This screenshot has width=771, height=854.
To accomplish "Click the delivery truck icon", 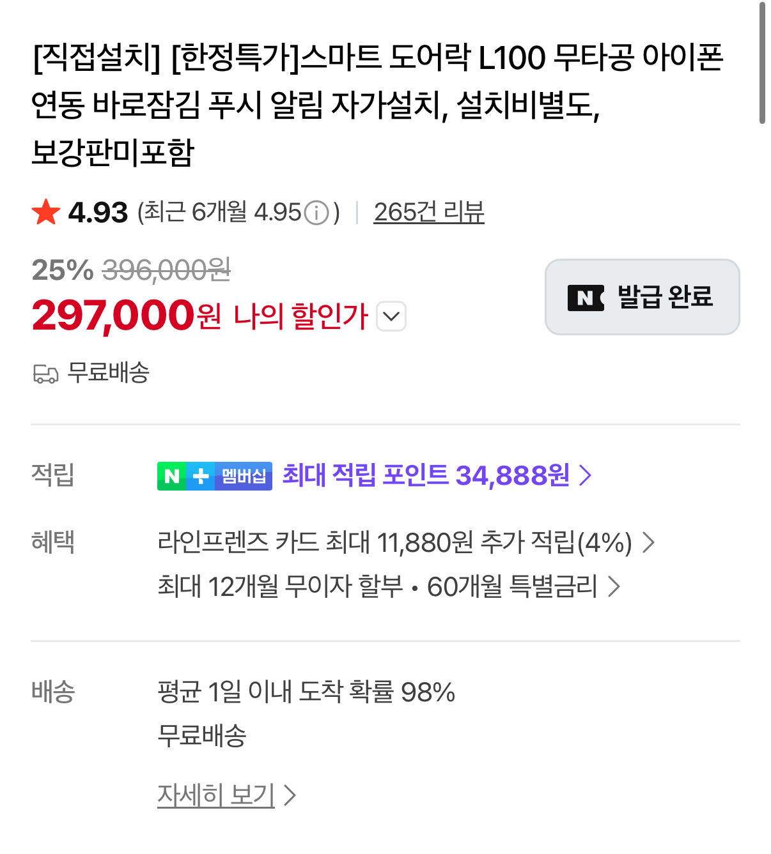I will [45, 374].
